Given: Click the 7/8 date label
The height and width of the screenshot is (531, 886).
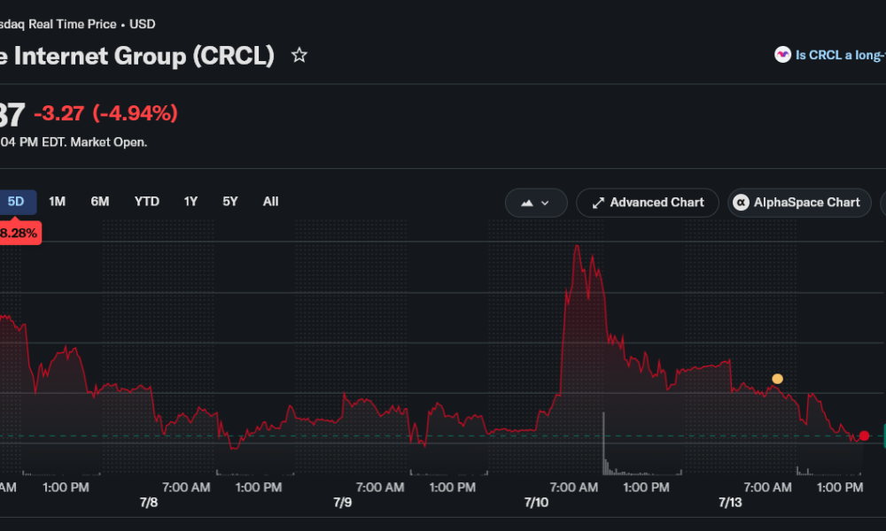Looking at the screenshot, I should click(x=149, y=503).
